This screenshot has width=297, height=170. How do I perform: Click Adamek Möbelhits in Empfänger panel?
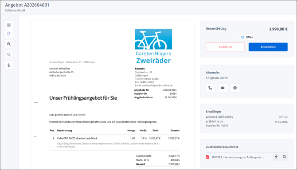click(219, 117)
